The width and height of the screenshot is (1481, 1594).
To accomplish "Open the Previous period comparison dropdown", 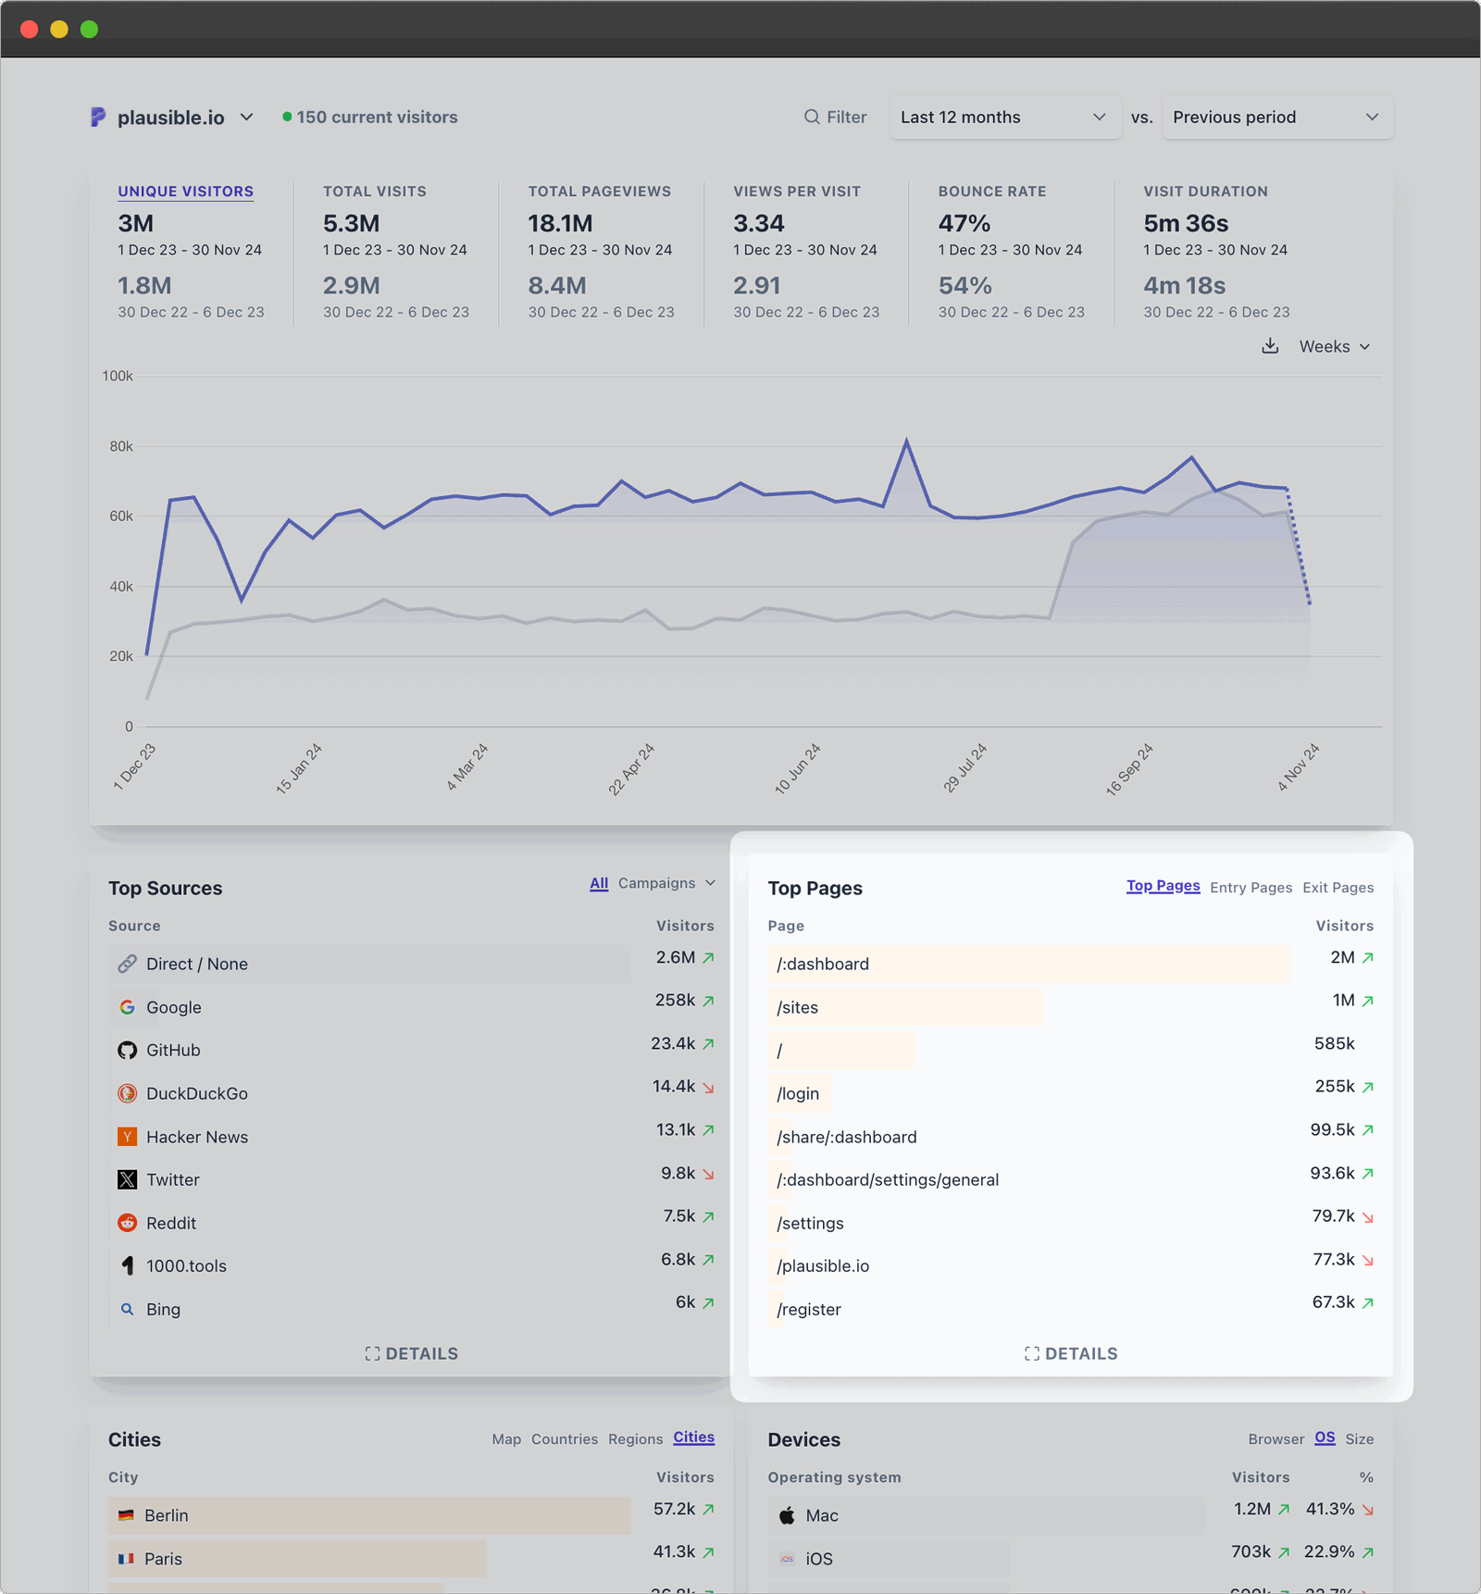I will 1276,117.
